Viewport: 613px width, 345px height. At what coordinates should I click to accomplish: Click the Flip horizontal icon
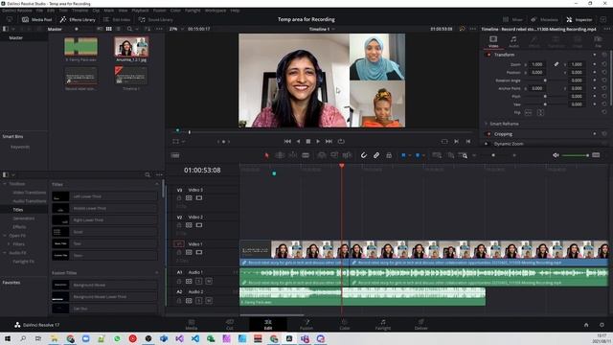coord(528,113)
